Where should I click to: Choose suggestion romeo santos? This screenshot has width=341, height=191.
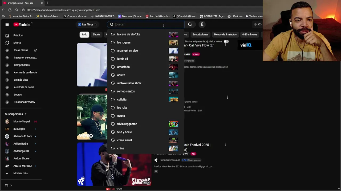(145, 92)
